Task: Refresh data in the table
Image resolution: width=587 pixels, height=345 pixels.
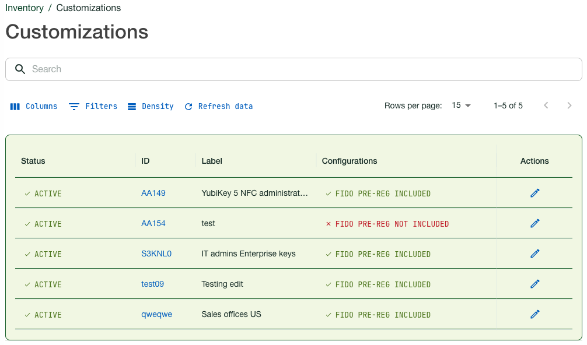Action: coord(219,106)
